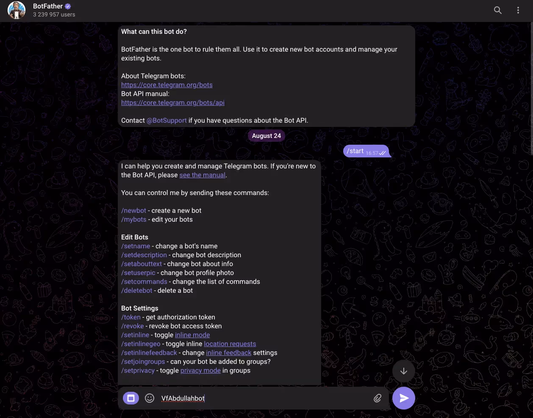Click the paperclip attach file icon

tap(378, 398)
